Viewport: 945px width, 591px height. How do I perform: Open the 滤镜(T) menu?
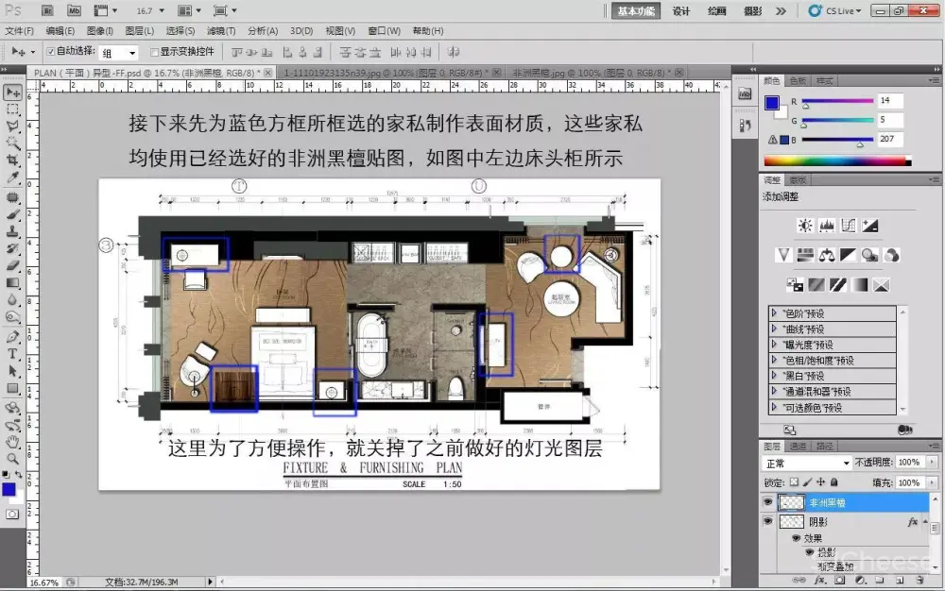point(222,31)
